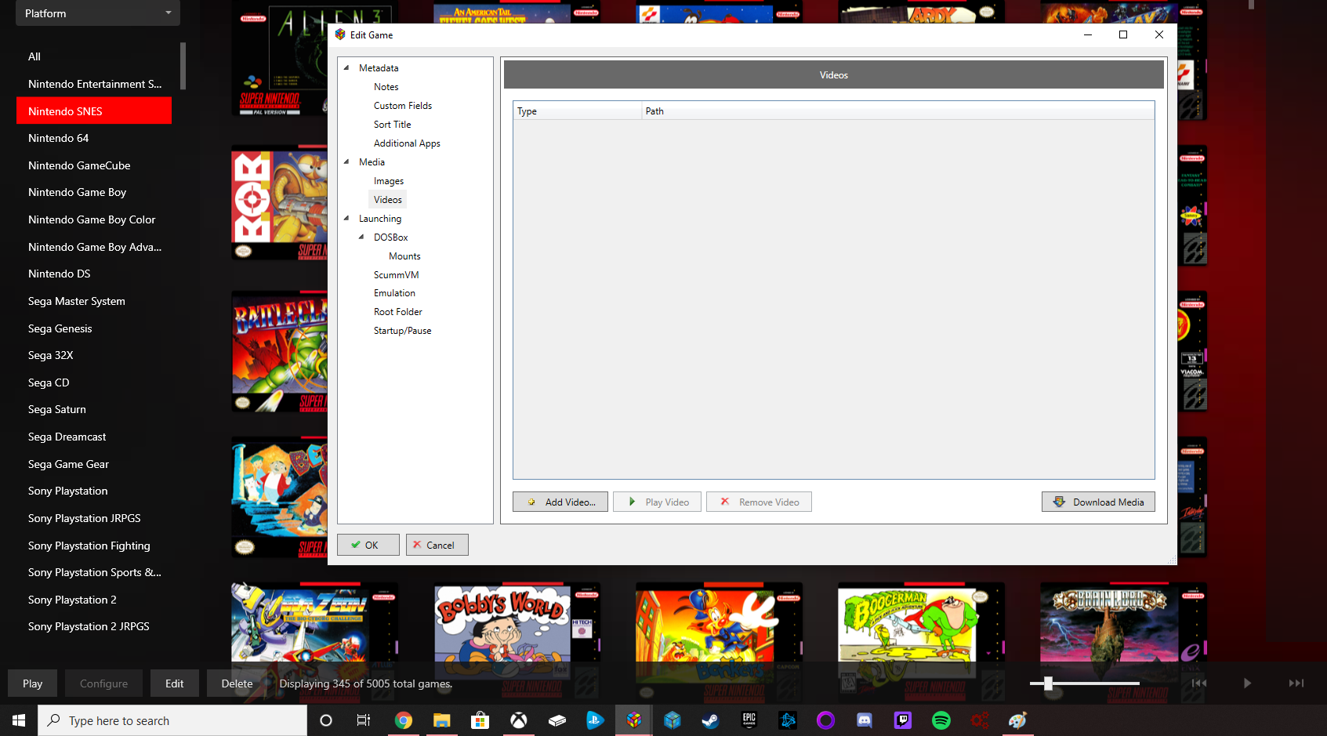
Task: Click the Play Video button
Action: point(657,502)
